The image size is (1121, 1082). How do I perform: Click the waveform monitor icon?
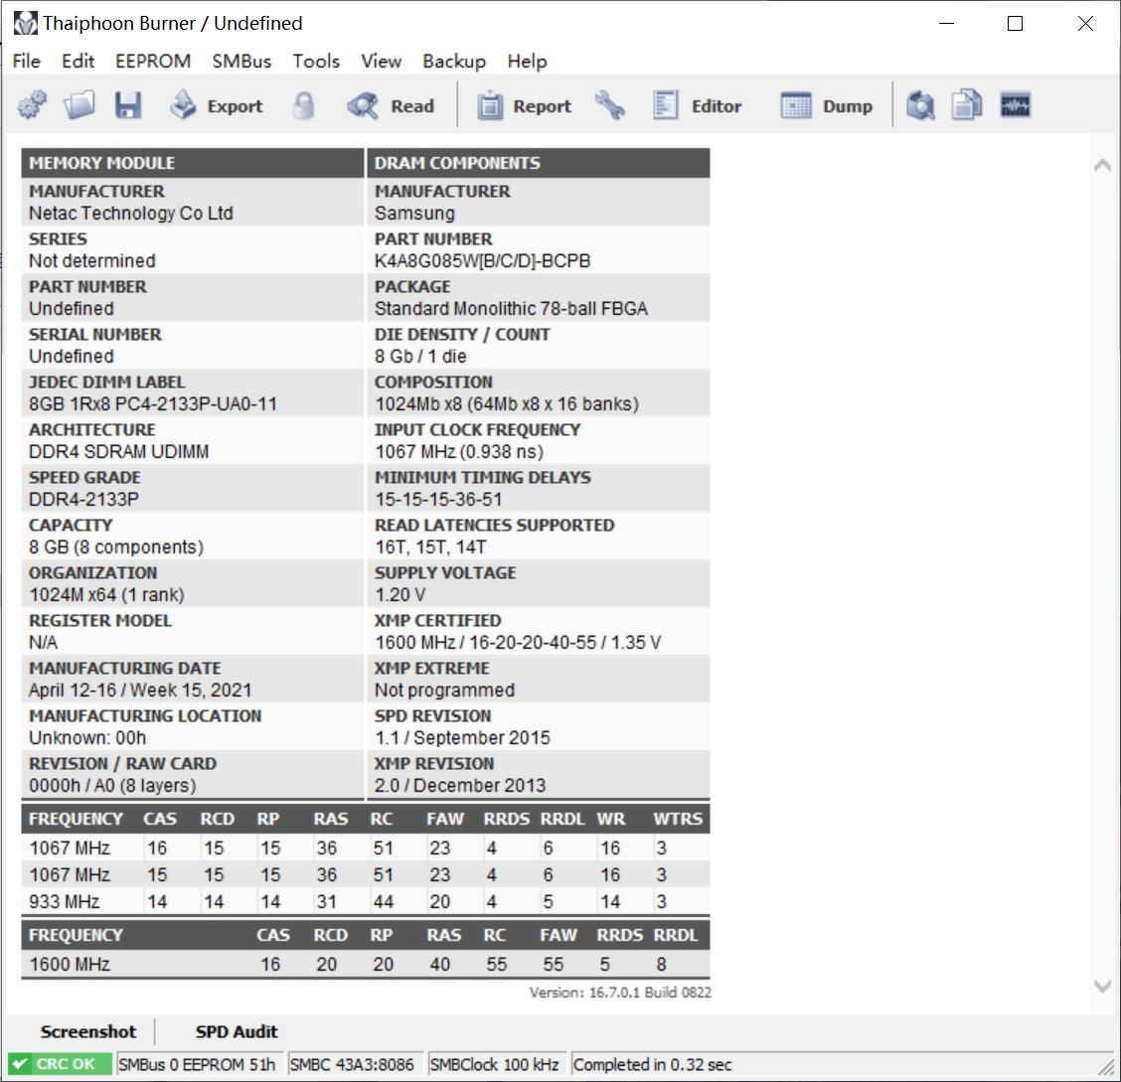pyautogui.click(x=1015, y=105)
